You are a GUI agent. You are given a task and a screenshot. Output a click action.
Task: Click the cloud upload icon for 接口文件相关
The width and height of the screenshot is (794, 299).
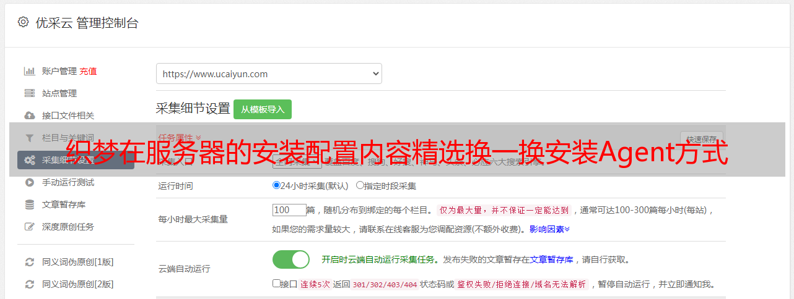pos(29,116)
